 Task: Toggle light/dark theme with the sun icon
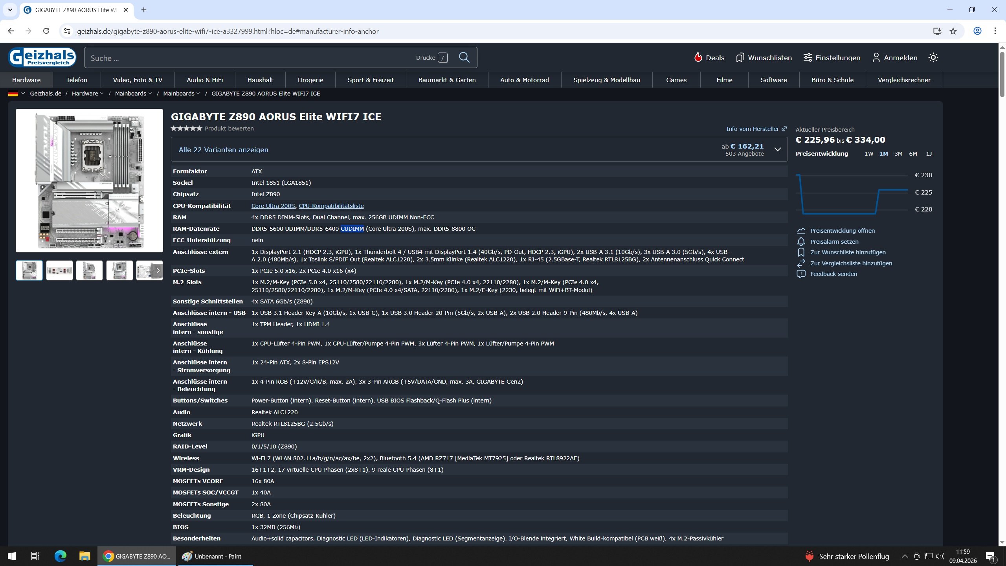(933, 58)
